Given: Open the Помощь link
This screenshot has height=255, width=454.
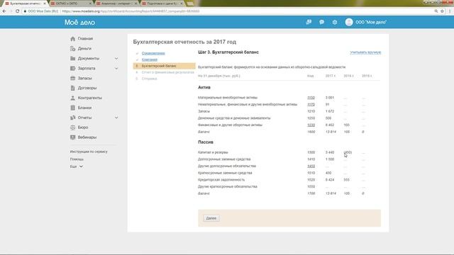Looking at the screenshot, I should [77, 159].
